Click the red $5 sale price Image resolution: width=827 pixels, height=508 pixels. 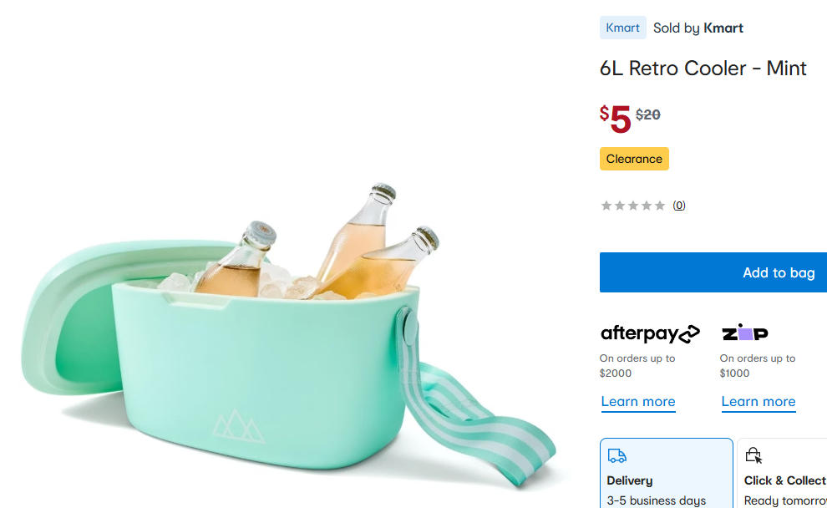point(616,119)
